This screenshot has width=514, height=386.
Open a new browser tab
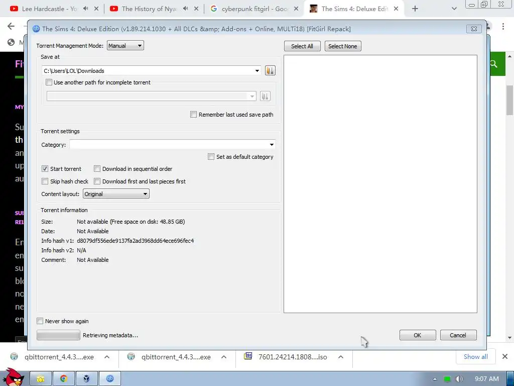coord(415,9)
